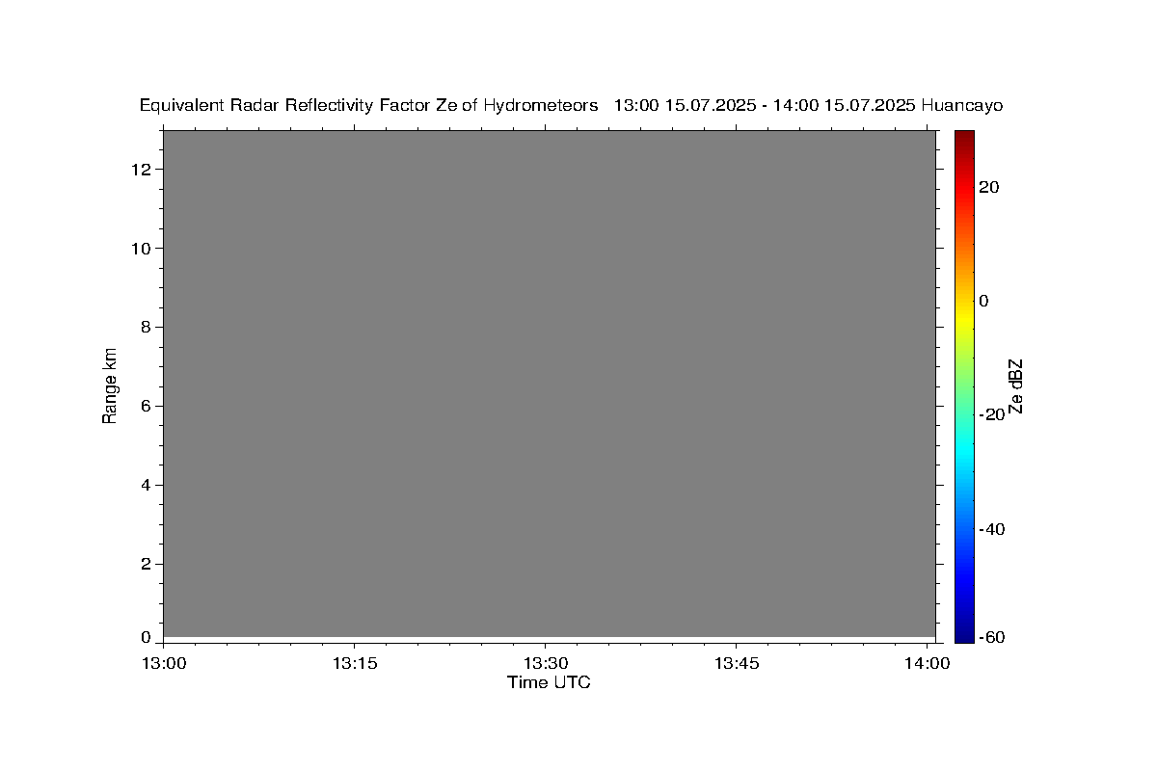Click the 8 range tick label

click(148, 328)
